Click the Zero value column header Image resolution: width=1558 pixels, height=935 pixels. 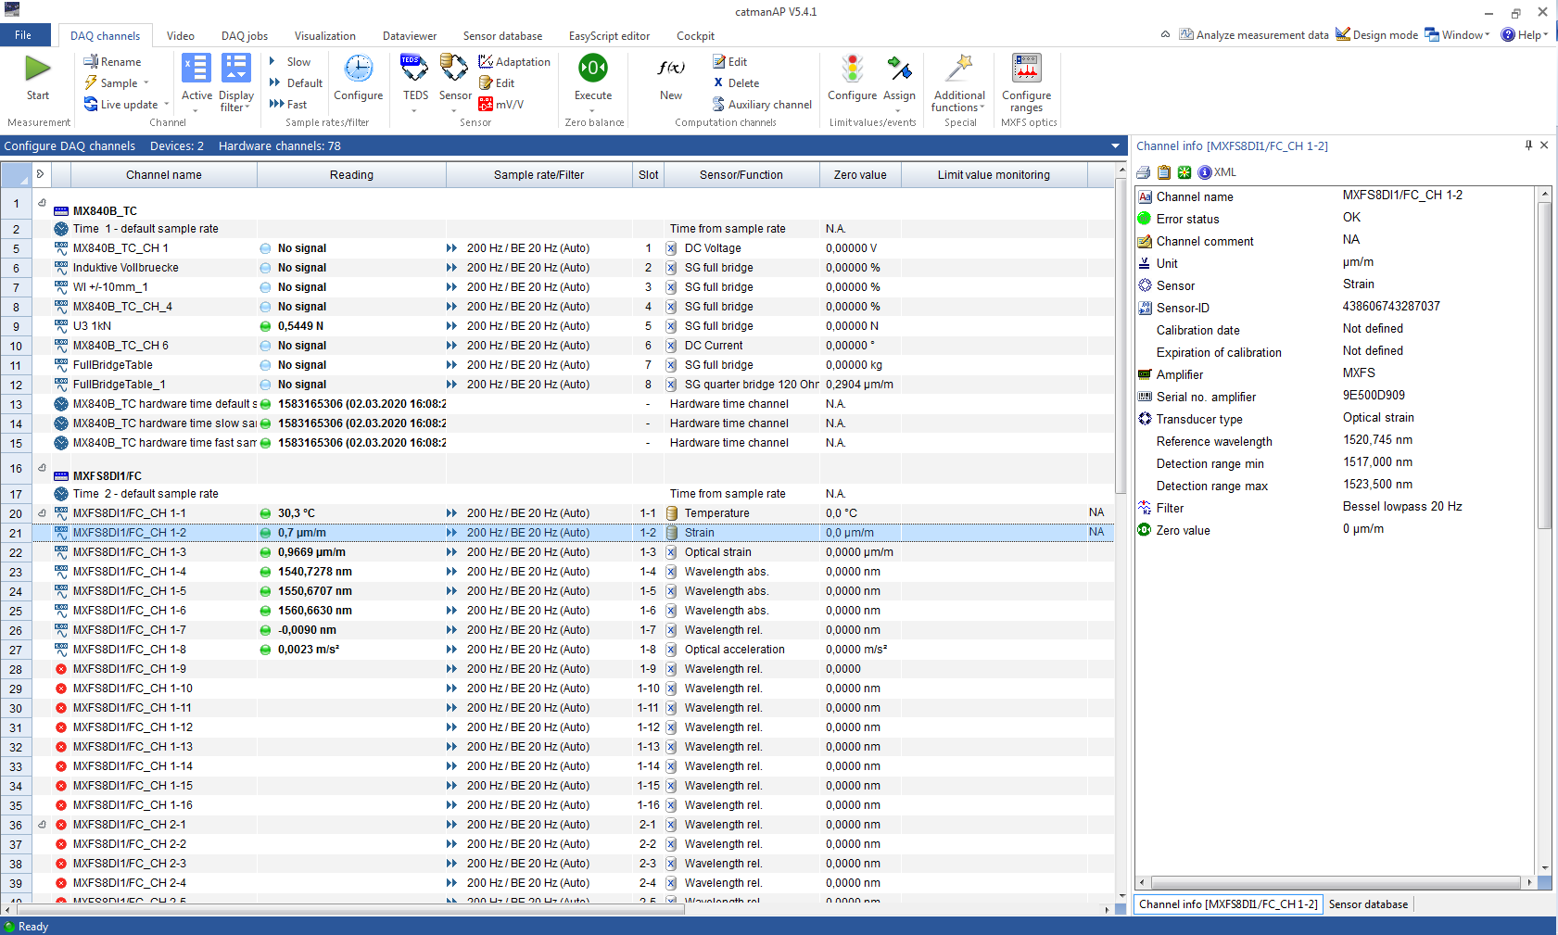[x=860, y=174]
